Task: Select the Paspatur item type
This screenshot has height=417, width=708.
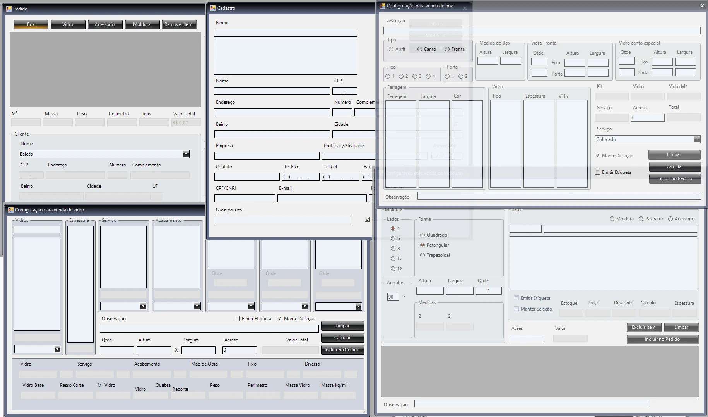Action: pyautogui.click(x=641, y=219)
